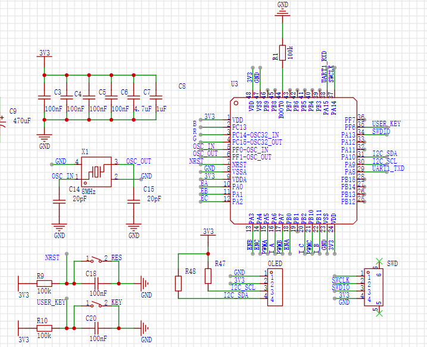Select resistor R48 symbol
Viewport: 427px width, 347px height.
[x=179, y=283]
